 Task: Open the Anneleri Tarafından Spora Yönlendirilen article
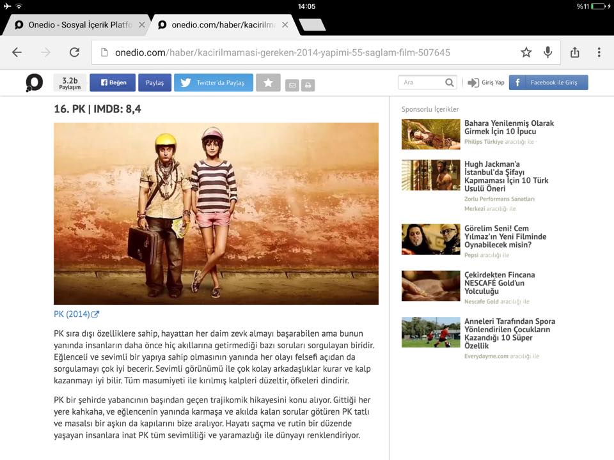click(510, 333)
